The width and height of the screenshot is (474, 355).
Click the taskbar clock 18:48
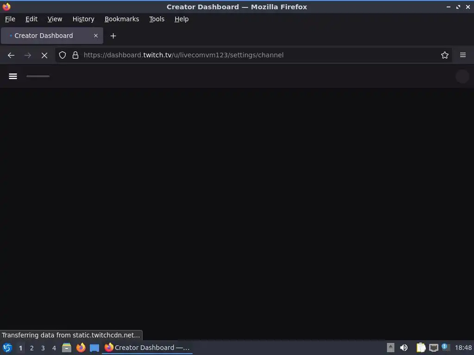pos(463,348)
